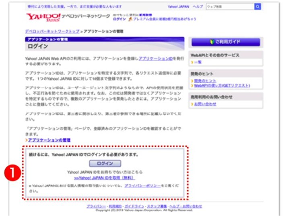Go to デベロッパーネットワークトップ breadcrumb
The width and height of the screenshot is (284, 216).
pyautogui.click(x=52, y=31)
